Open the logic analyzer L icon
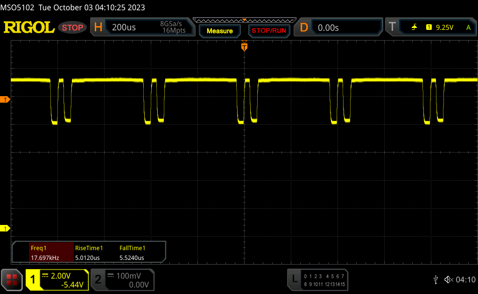Screen dimensions: 478x294 pyautogui.click(x=295, y=279)
